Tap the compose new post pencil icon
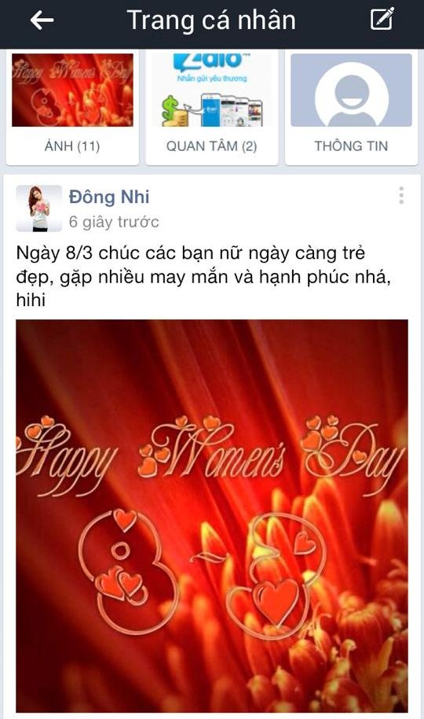This screenshot has width=424, height=719. 382,19
